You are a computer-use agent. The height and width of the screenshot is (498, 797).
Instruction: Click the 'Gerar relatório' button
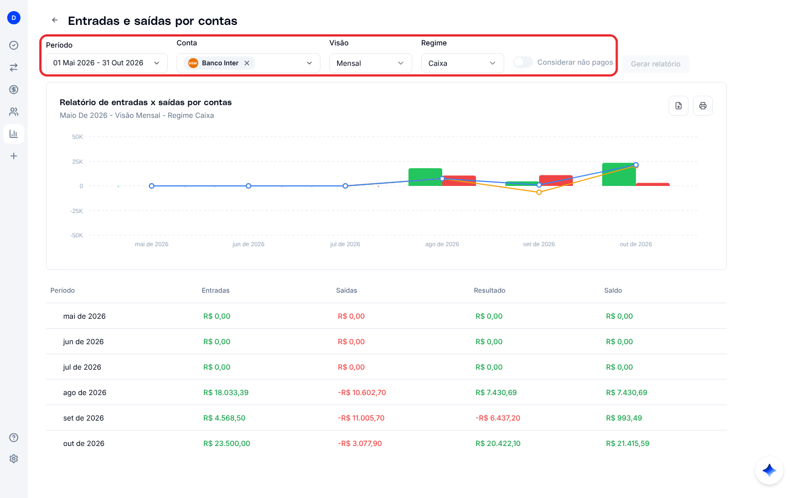(656, 64)
